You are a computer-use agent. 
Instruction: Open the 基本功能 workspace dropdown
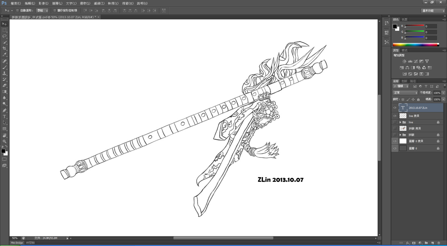(433, 11)
